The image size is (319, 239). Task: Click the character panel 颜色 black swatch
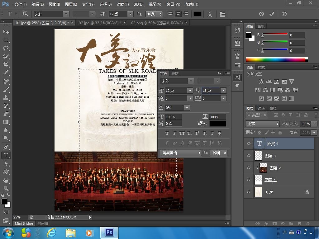pyautogui.click(x=217, y=124)
